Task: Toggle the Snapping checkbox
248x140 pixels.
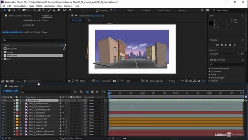Action: [x=97, y=10]
